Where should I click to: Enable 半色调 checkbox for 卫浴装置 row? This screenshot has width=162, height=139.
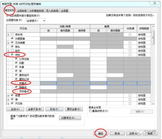click(x=130, y=43)
